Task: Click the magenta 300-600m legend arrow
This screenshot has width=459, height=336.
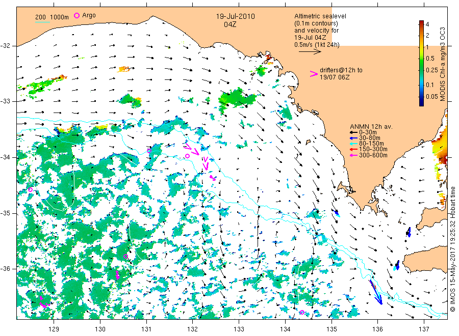Action: pos(353,155)
